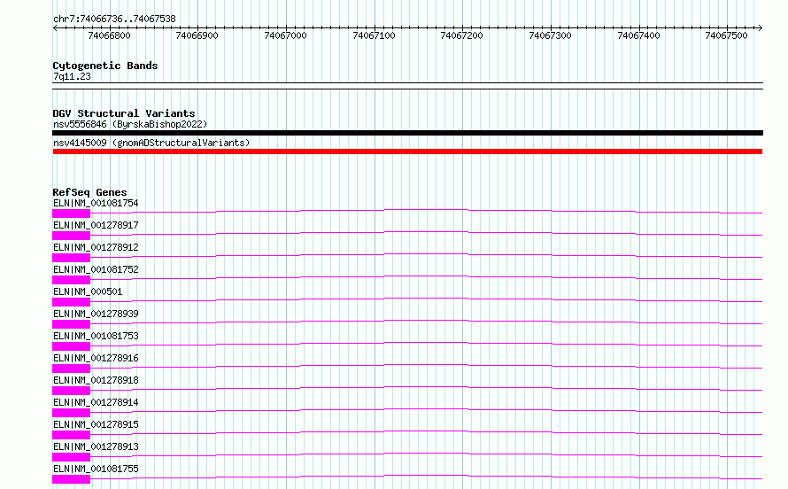Click the 7q11.23 band label
The height and width of the screenshot is (489, 788).
tap(72, 76)
